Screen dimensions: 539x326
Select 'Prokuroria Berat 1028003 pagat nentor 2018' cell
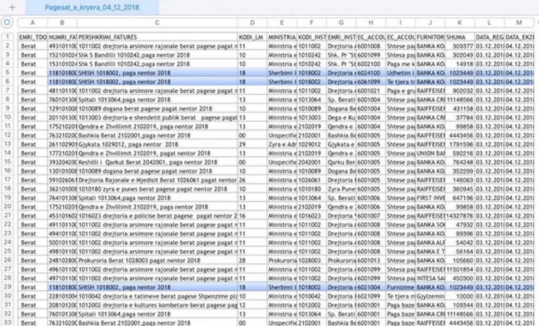(x=157, y=260)
